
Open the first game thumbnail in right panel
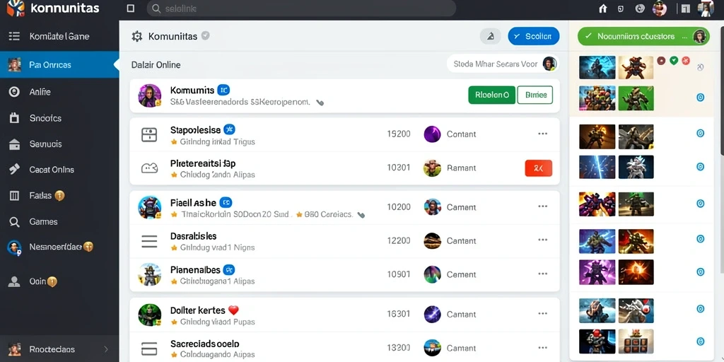coord(597,67)
